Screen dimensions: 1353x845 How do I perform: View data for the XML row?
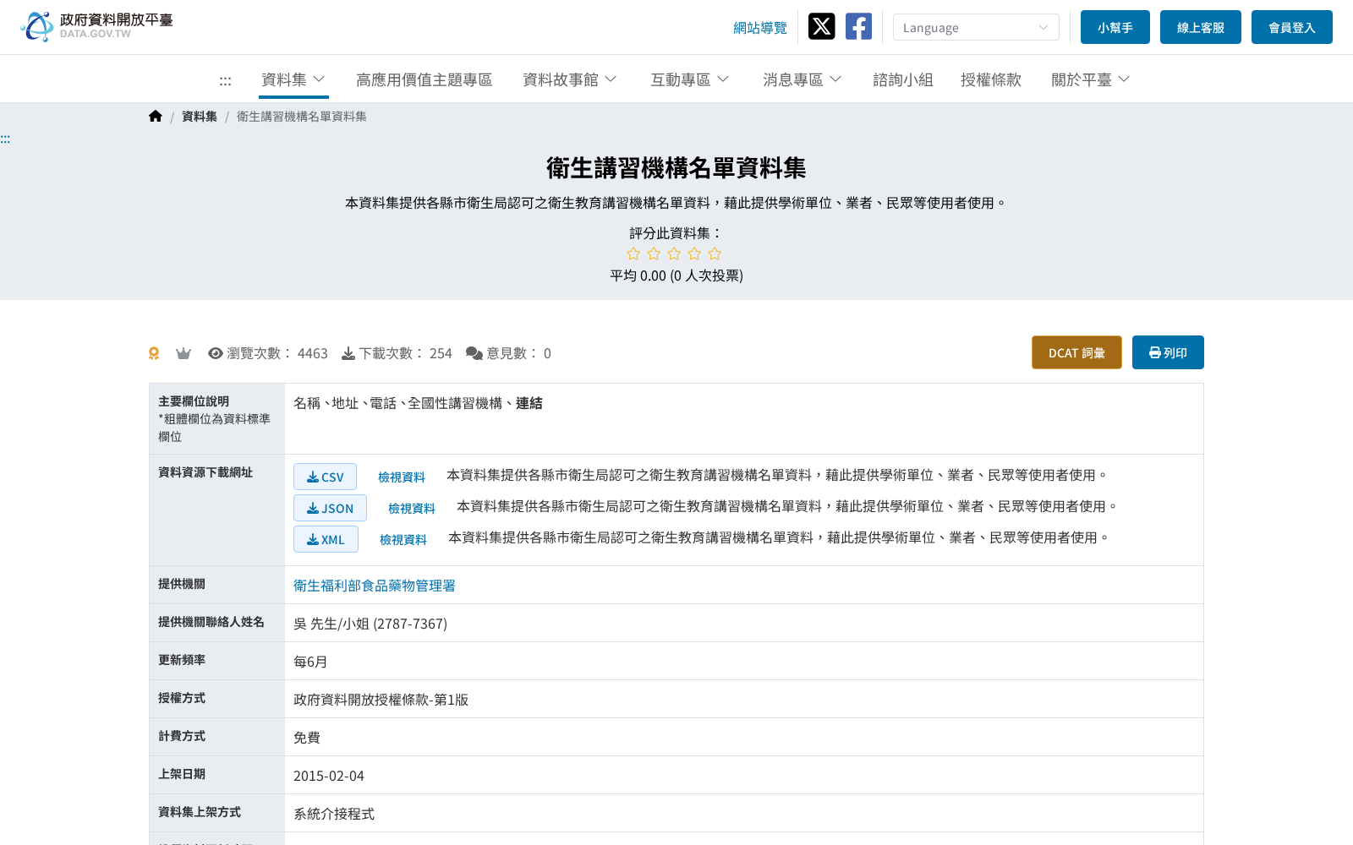[x=403, y=540]
